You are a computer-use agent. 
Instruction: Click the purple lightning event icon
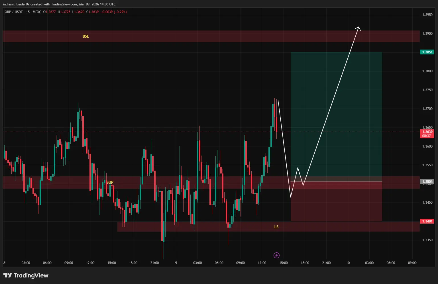pyautogui.click(x=276, y=255)
